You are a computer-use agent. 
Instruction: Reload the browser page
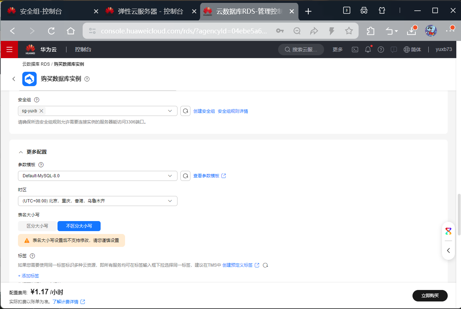[x=51, y=31]
